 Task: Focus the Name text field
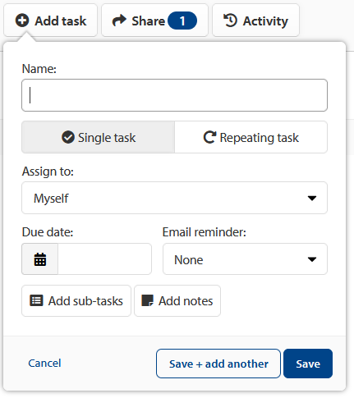coord(174,95)
